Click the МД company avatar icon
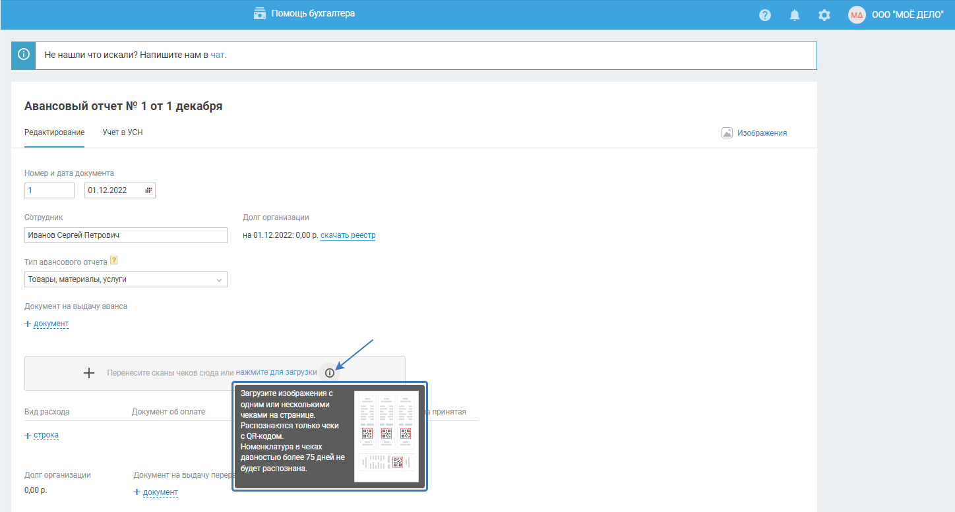The width and height of the screenshot is (955, 512). click(x=857, y=15)
